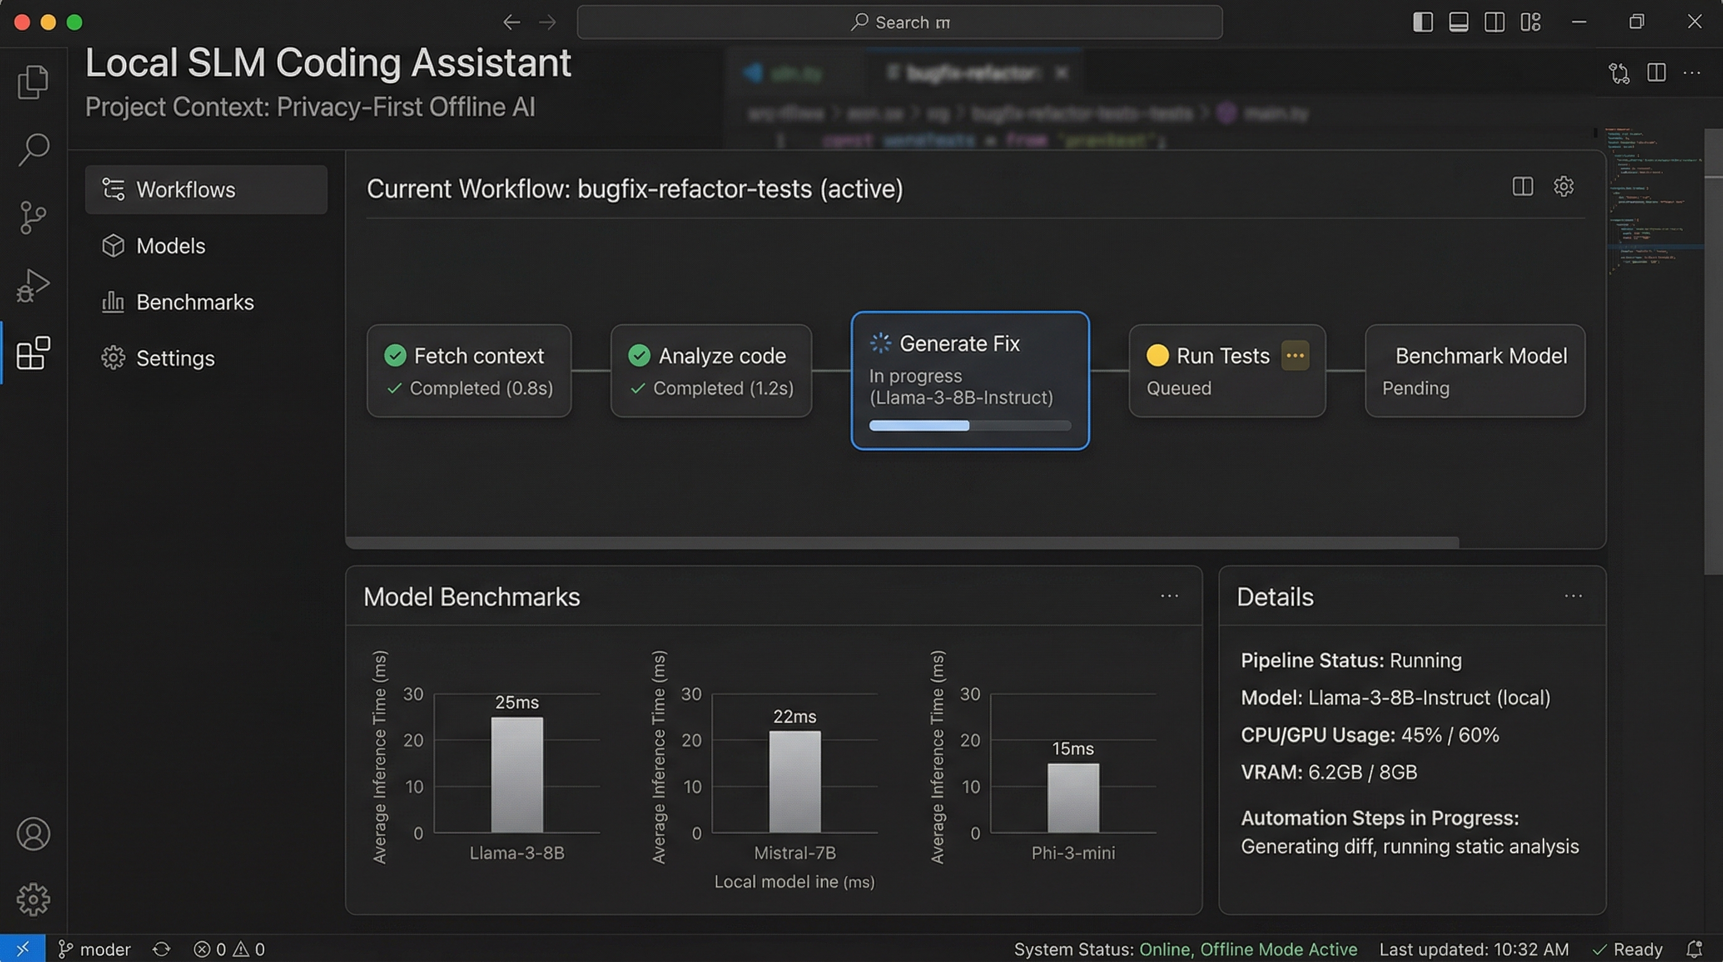This screenshot has height=962, width=1723.
Task: Click the Explorer icon at the top left
Action: (33, 82)
